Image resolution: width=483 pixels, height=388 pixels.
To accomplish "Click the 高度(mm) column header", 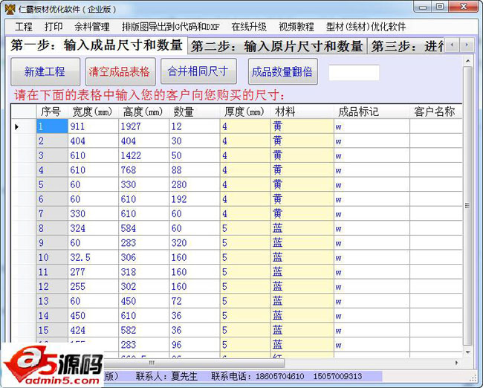I will pyautogui.click(x=143, y=111).
